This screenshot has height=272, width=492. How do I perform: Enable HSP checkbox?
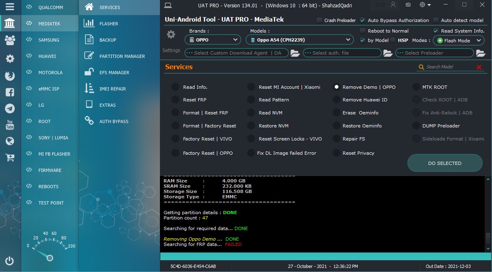pos(393,40)
